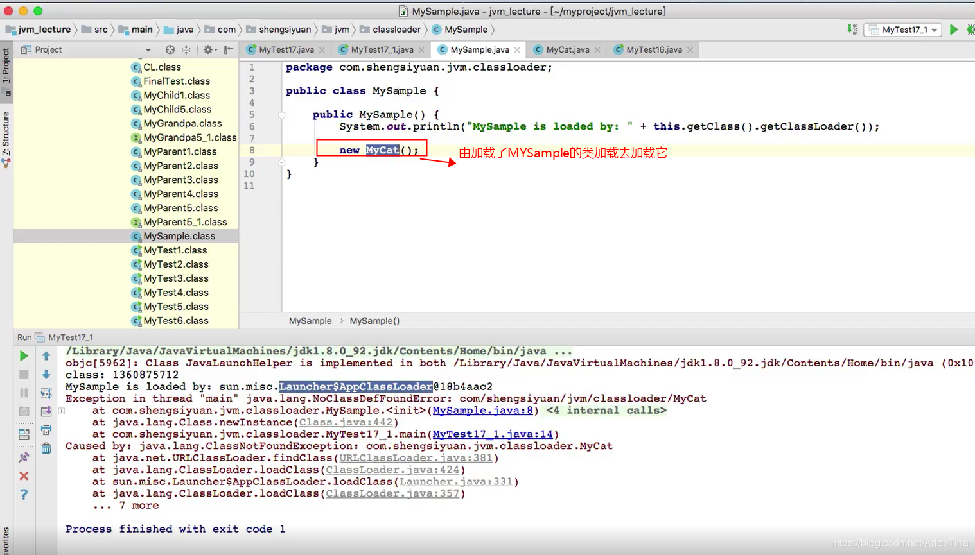
Task: Open the Launcher.java:331 link
Action: 456,482
